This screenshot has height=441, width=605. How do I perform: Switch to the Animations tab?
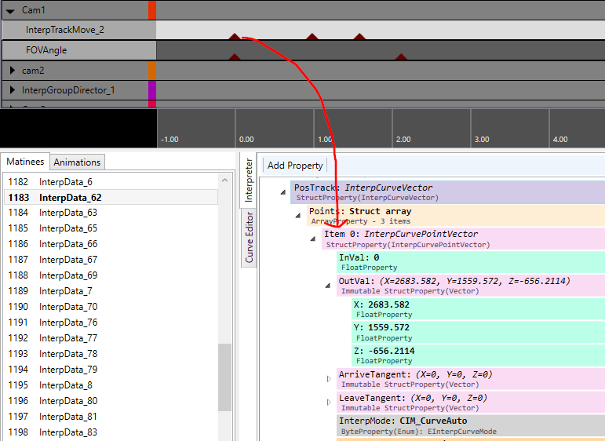pyautogui.click(x=77, y=162)
